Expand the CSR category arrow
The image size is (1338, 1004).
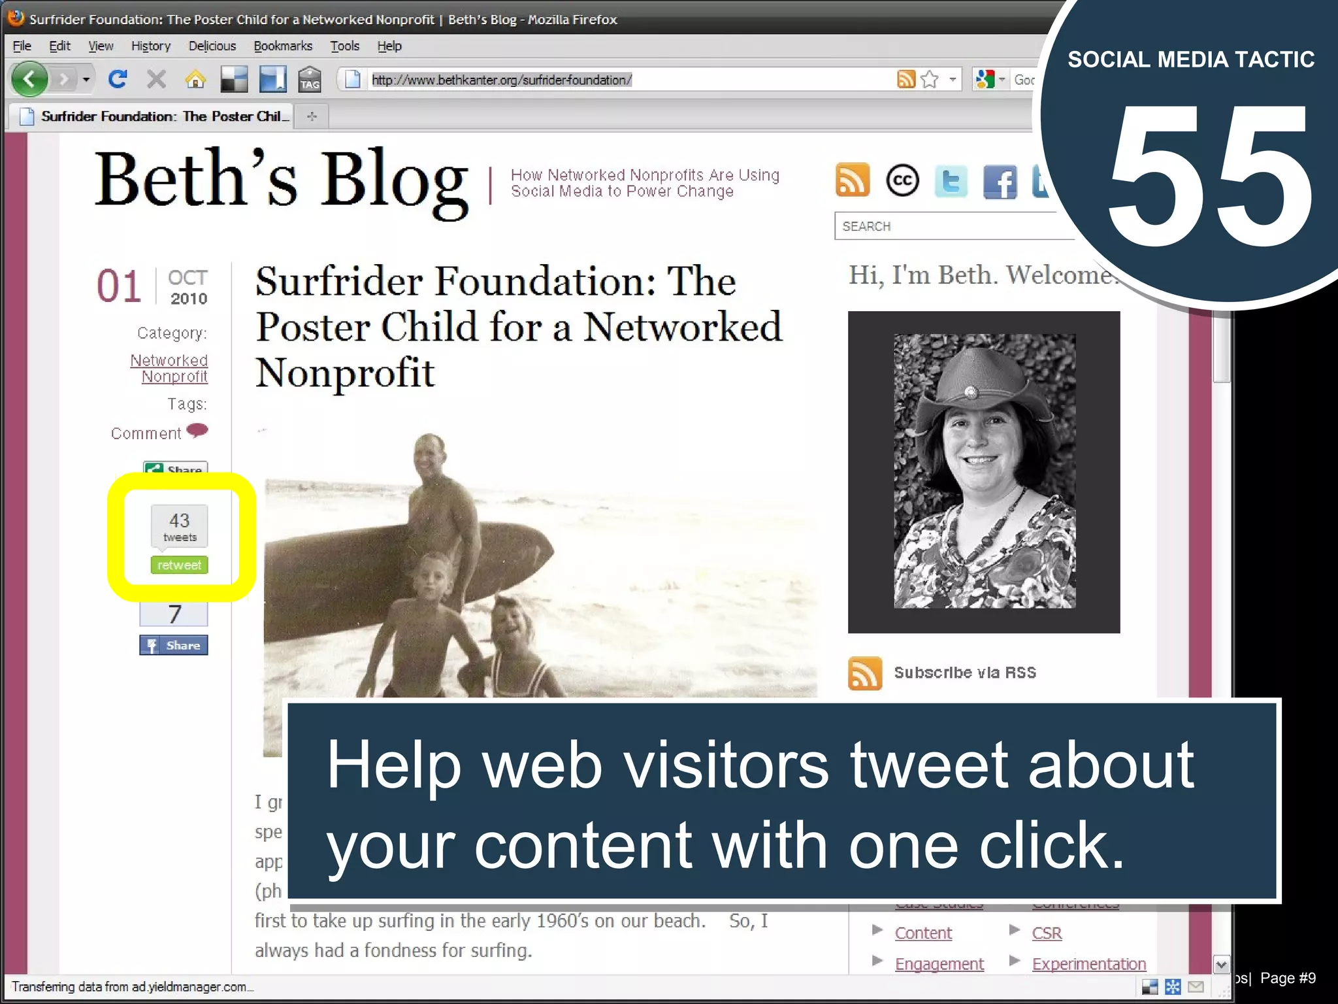tap(1015, 930)
